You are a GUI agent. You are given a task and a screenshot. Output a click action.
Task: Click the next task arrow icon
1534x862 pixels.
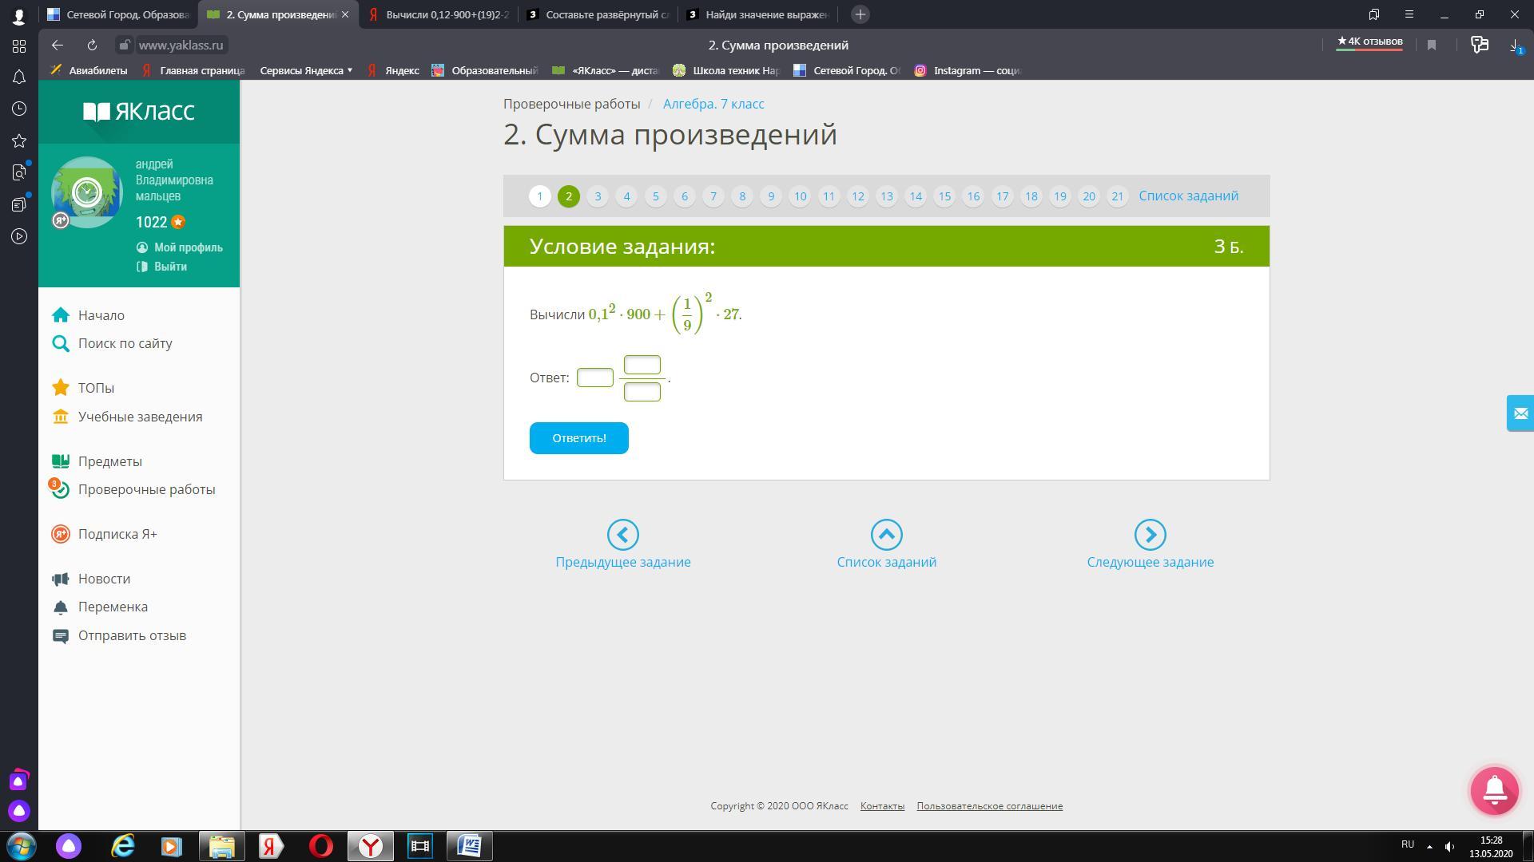1150,535
